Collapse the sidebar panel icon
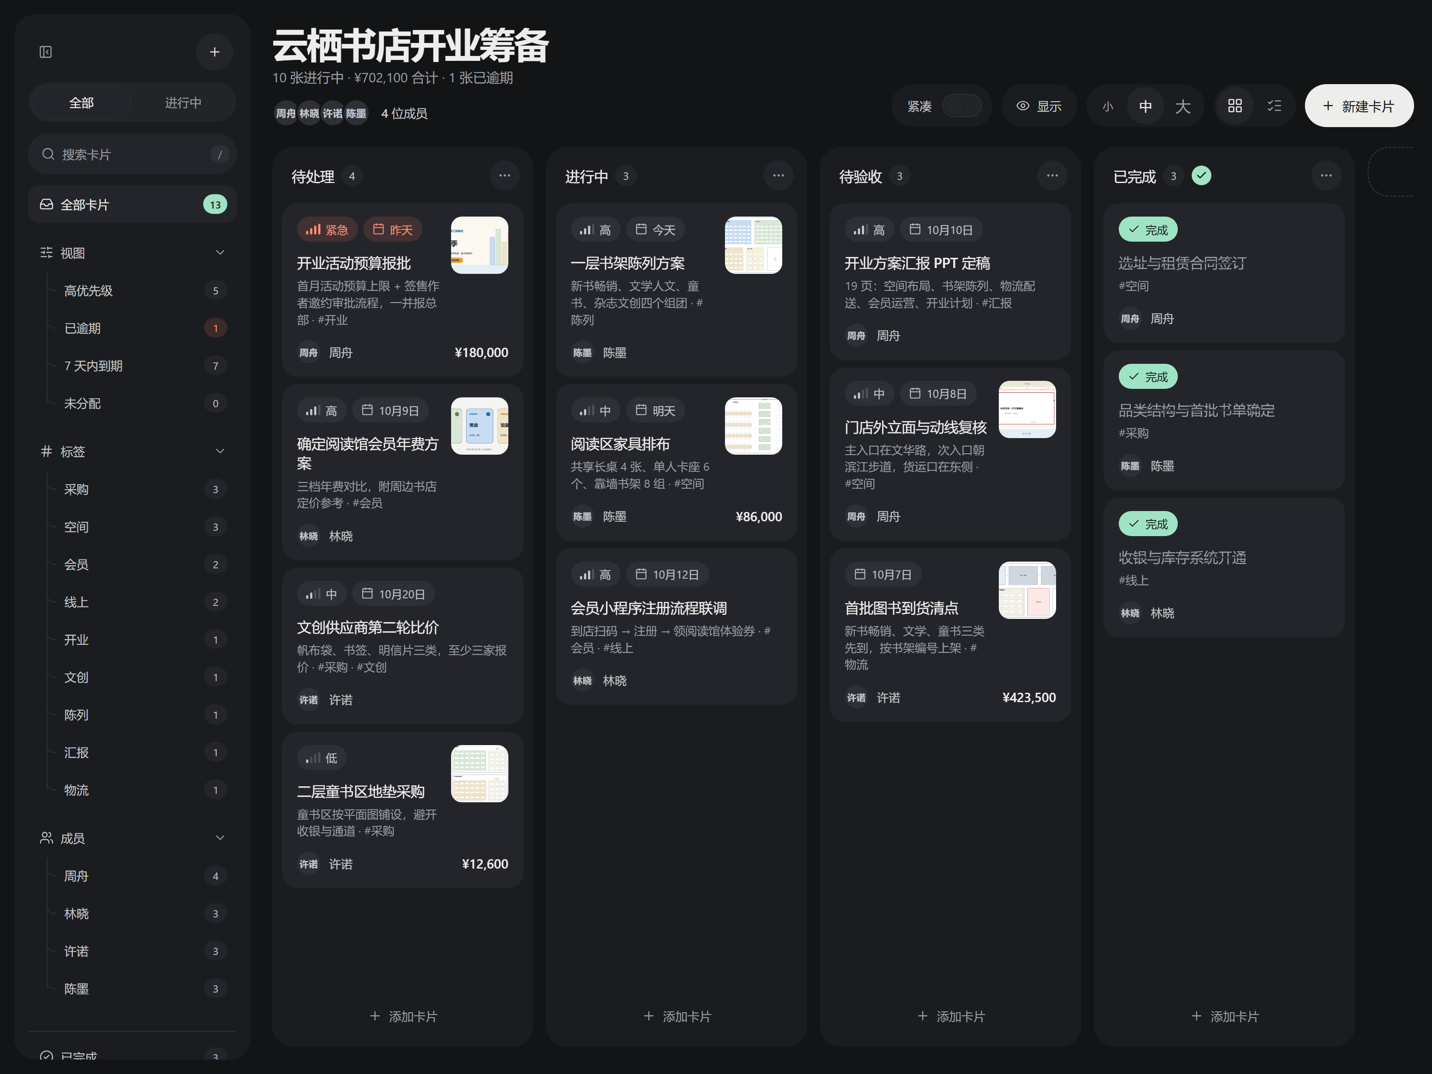This screenshot has height=1074, width=1432. point(46,52)
